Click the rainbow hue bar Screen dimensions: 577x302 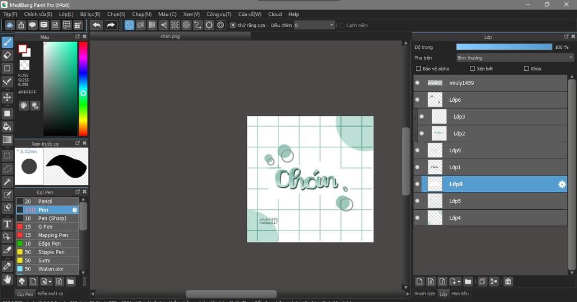click(x=83, y=88)
